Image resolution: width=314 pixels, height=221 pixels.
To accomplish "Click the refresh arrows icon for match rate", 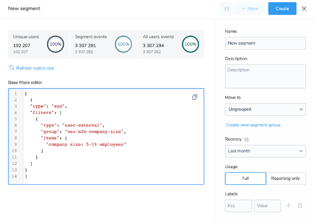I will tap(12, 68).
